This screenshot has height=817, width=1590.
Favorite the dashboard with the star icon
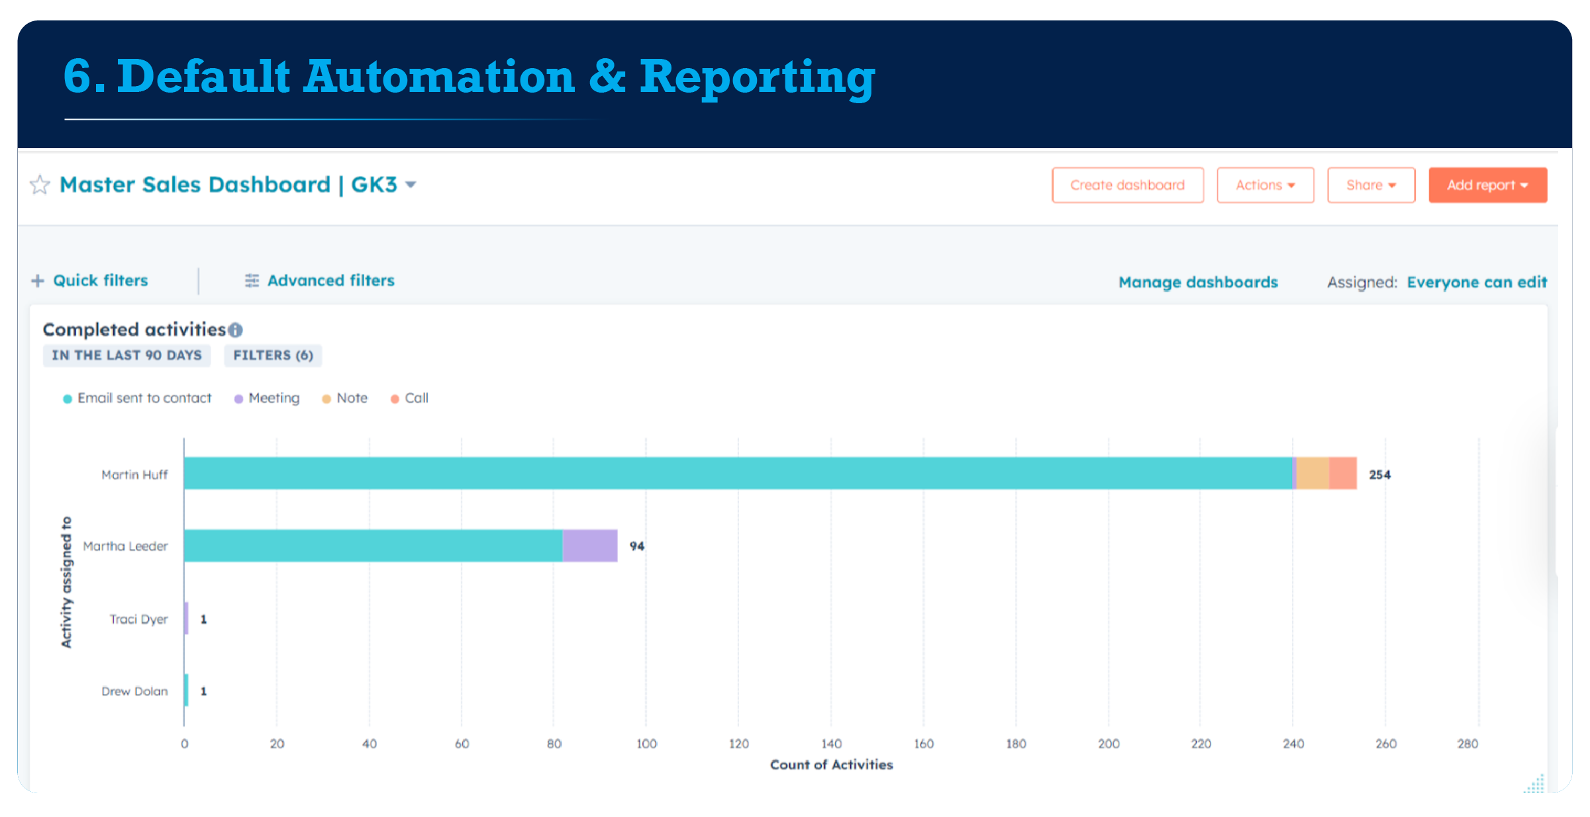tap(40, 185)
